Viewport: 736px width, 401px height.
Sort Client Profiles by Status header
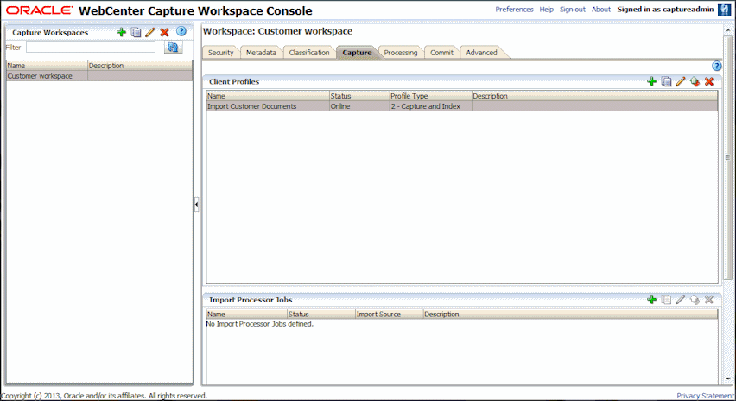click(359, 96)
